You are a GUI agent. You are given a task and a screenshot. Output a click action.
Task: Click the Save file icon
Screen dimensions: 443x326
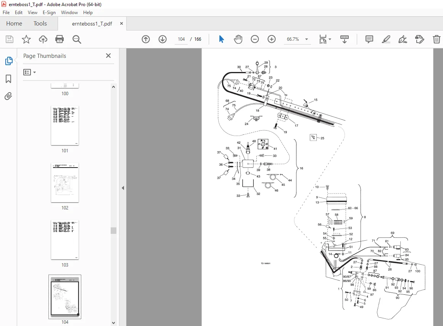point(9,39)
